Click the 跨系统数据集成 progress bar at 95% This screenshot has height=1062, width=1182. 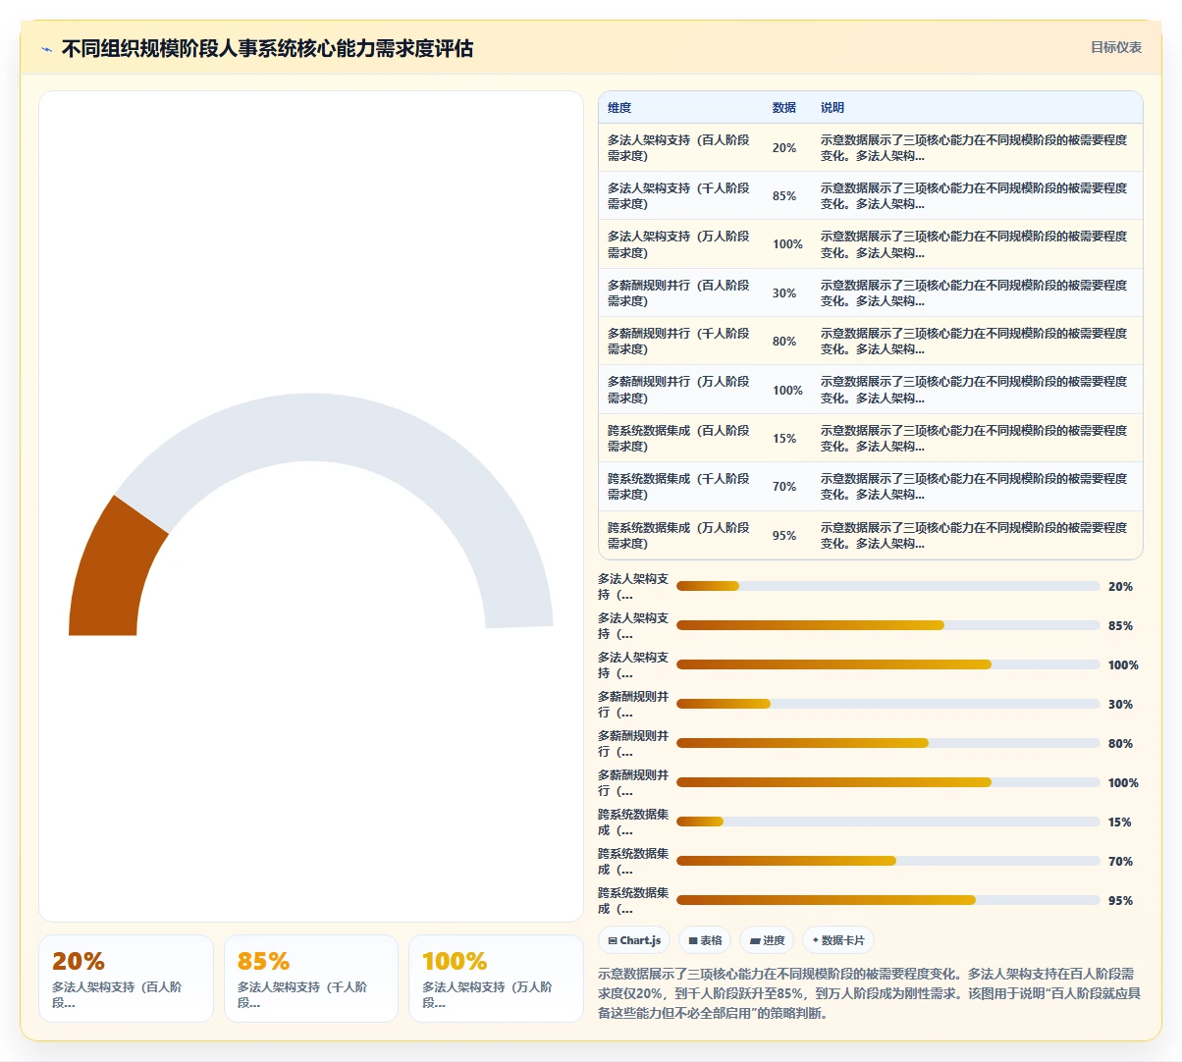pos(887,900)
